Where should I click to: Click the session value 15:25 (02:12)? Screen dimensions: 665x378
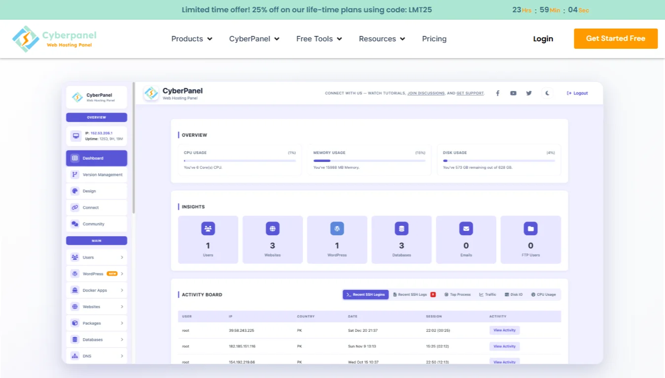point(438,346)
